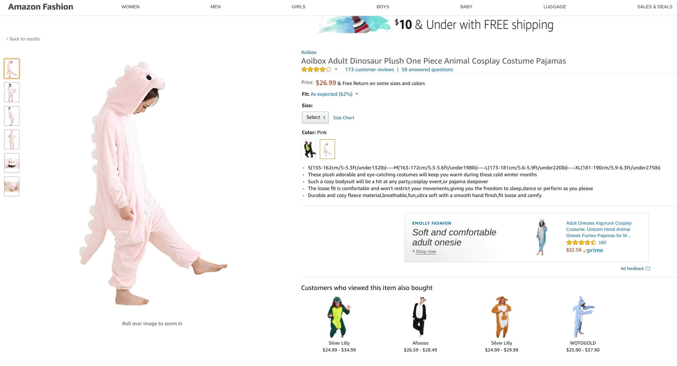This screenshot has height=366, width=677.
Task: Select the second thumbnail showing front view
Action: [x=12, y=92]
